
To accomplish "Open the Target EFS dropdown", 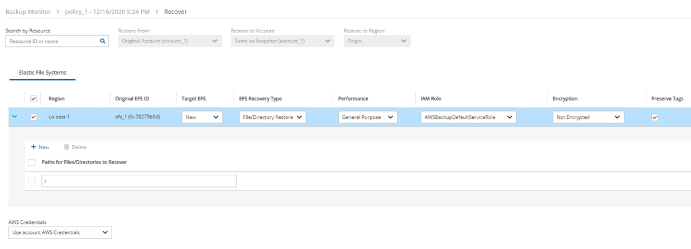I will pos(201,117).
